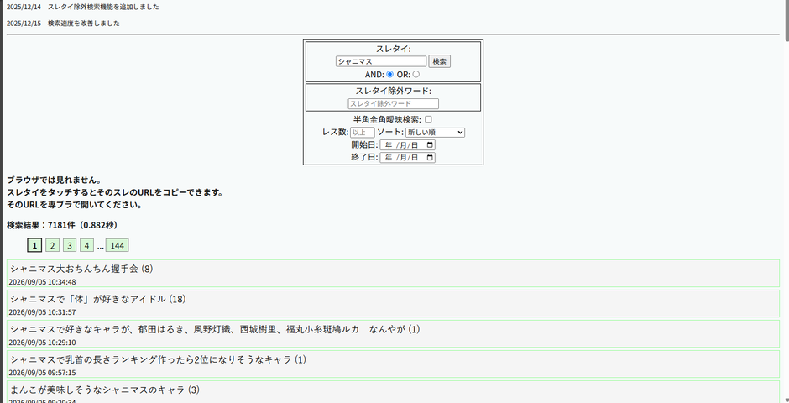
Task: Click the 検索結果：7181件 result count text
Action: click(62, 225)
